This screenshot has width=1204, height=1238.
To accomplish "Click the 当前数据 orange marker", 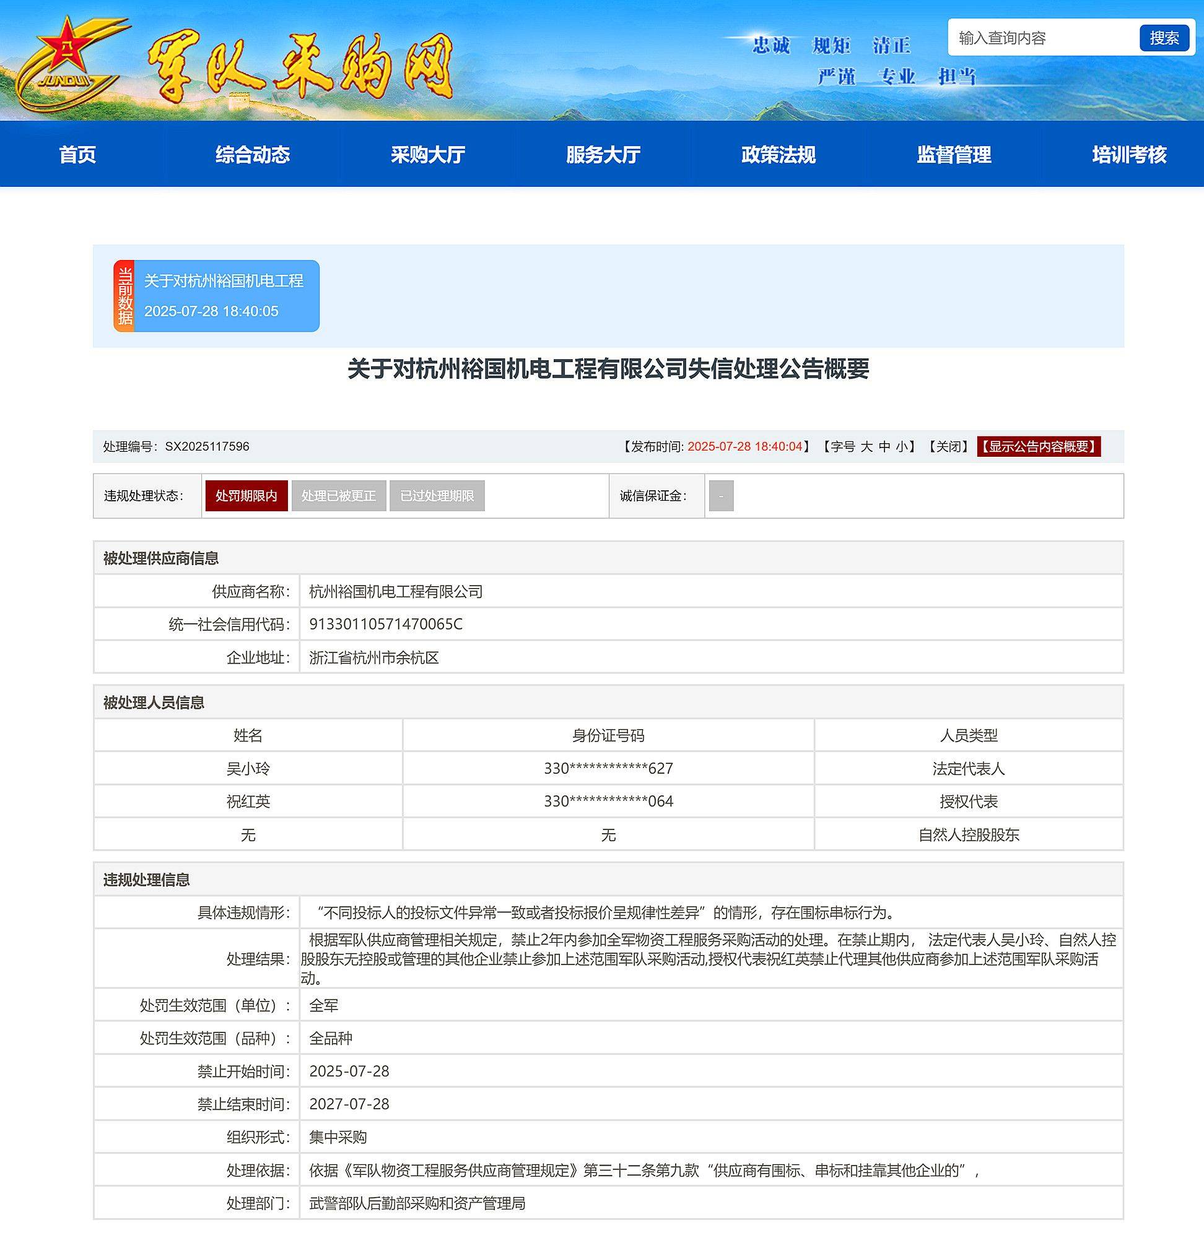I will click(x=124, y=296).
